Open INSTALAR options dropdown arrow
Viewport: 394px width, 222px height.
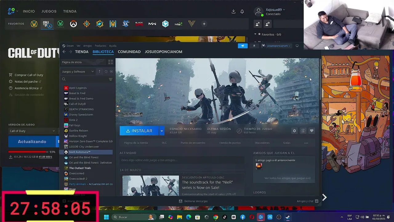pyautogui.click(x=162, y=131)
